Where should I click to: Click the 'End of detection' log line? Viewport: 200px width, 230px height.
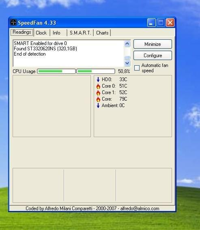click(30, 54)
